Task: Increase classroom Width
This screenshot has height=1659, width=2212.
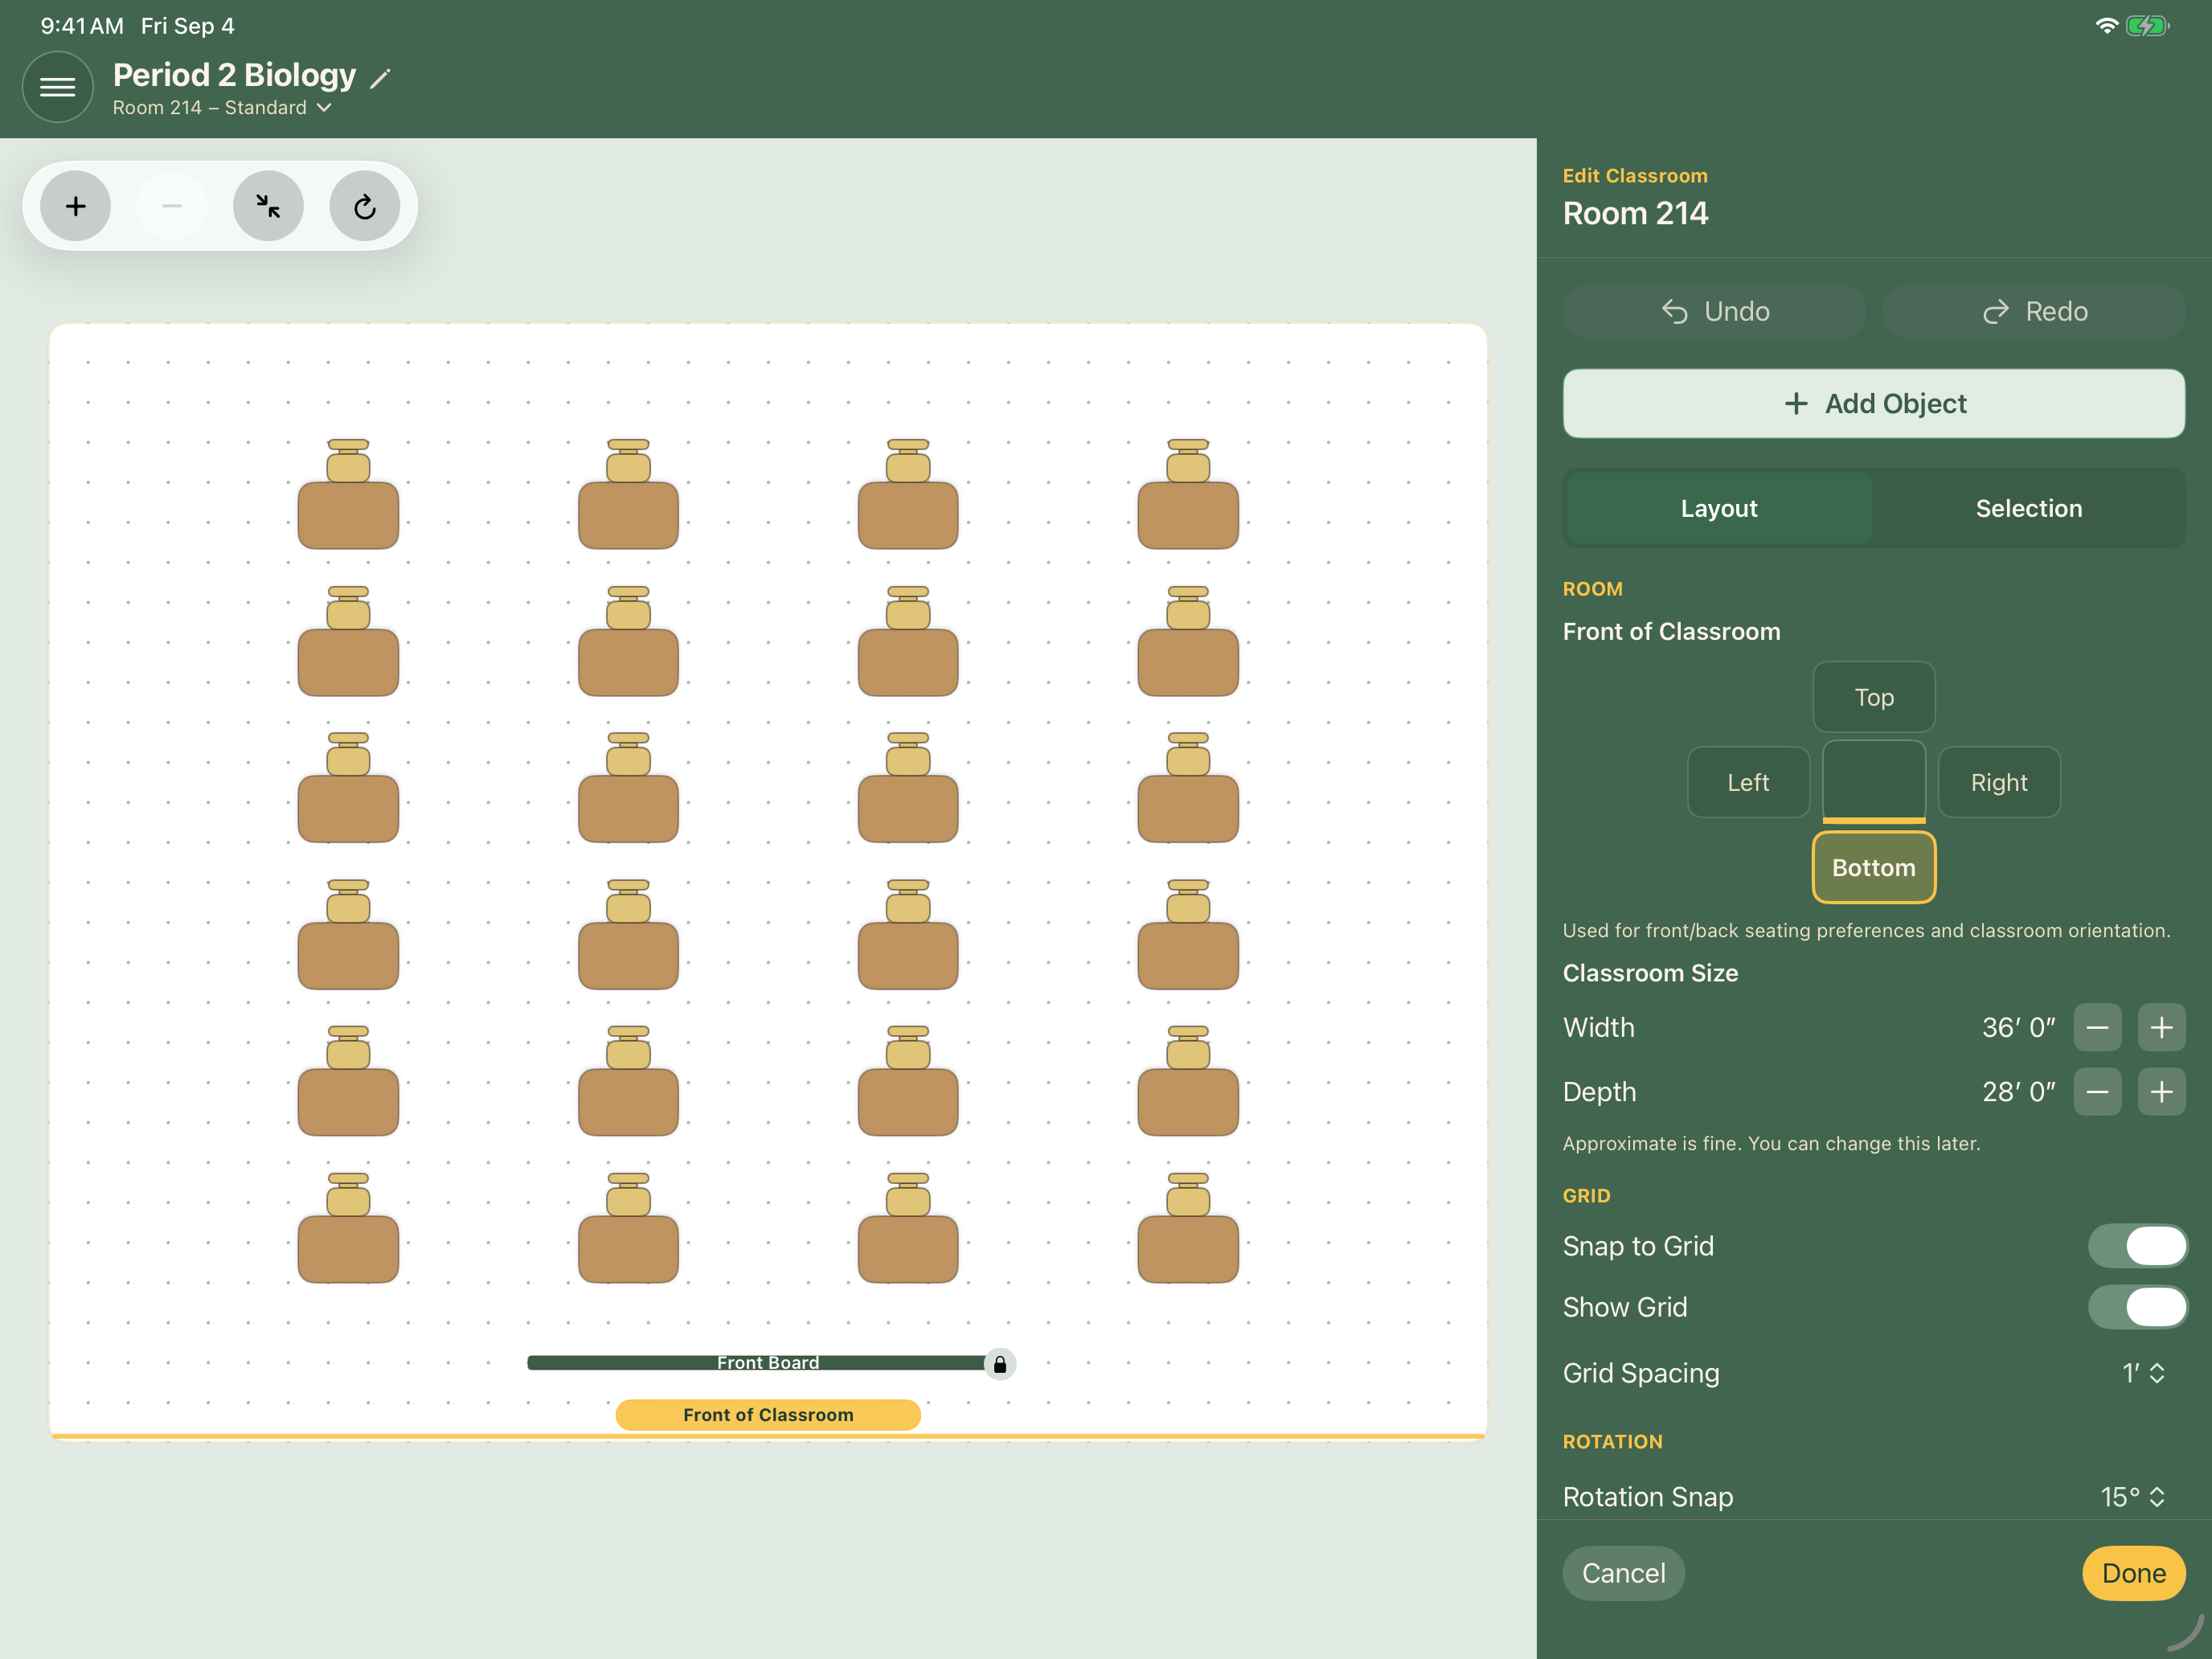Action: (2161, 1027)
